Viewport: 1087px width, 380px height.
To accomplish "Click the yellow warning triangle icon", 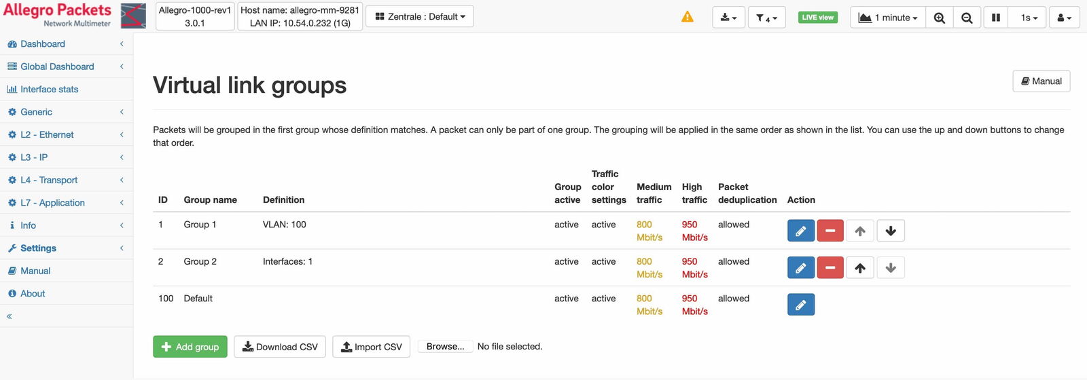I will click(688, 17).
